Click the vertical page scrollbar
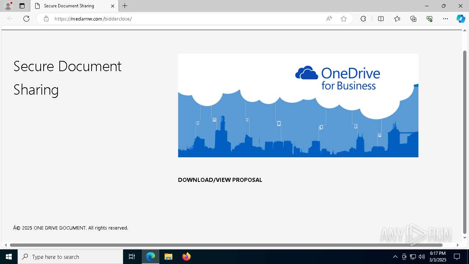 [x=465, y=142]
